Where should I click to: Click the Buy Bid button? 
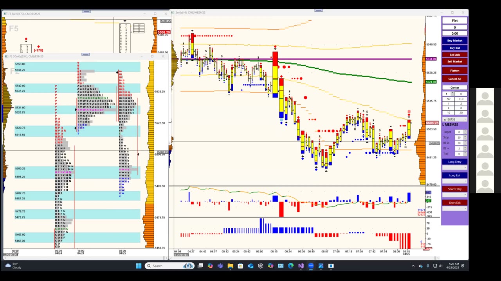click(x=454, y=48)
